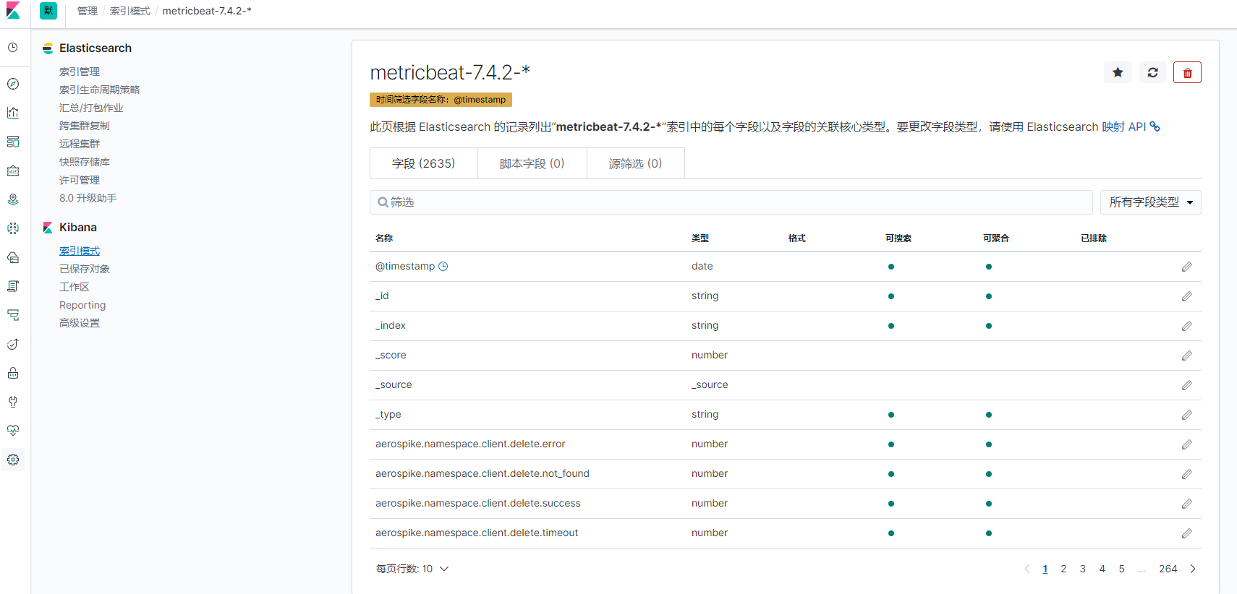Open Reporting under Kibana

pos(82,305)
